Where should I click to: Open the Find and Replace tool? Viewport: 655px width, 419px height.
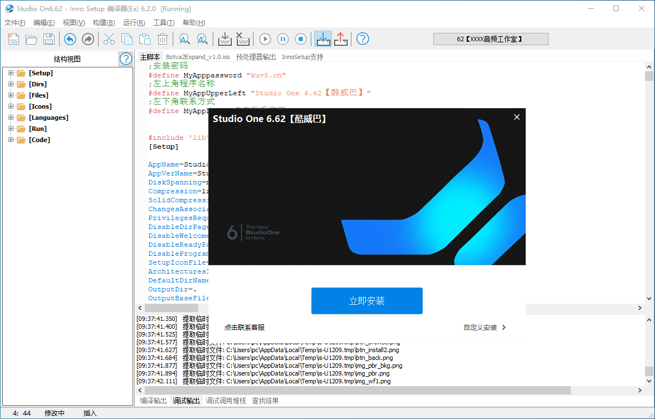202,39
